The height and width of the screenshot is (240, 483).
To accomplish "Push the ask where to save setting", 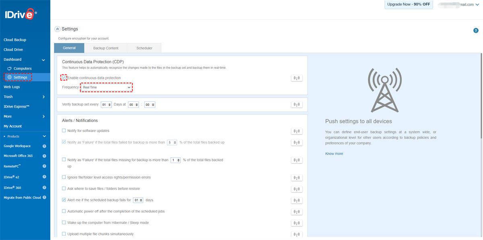I will [297, 189].
